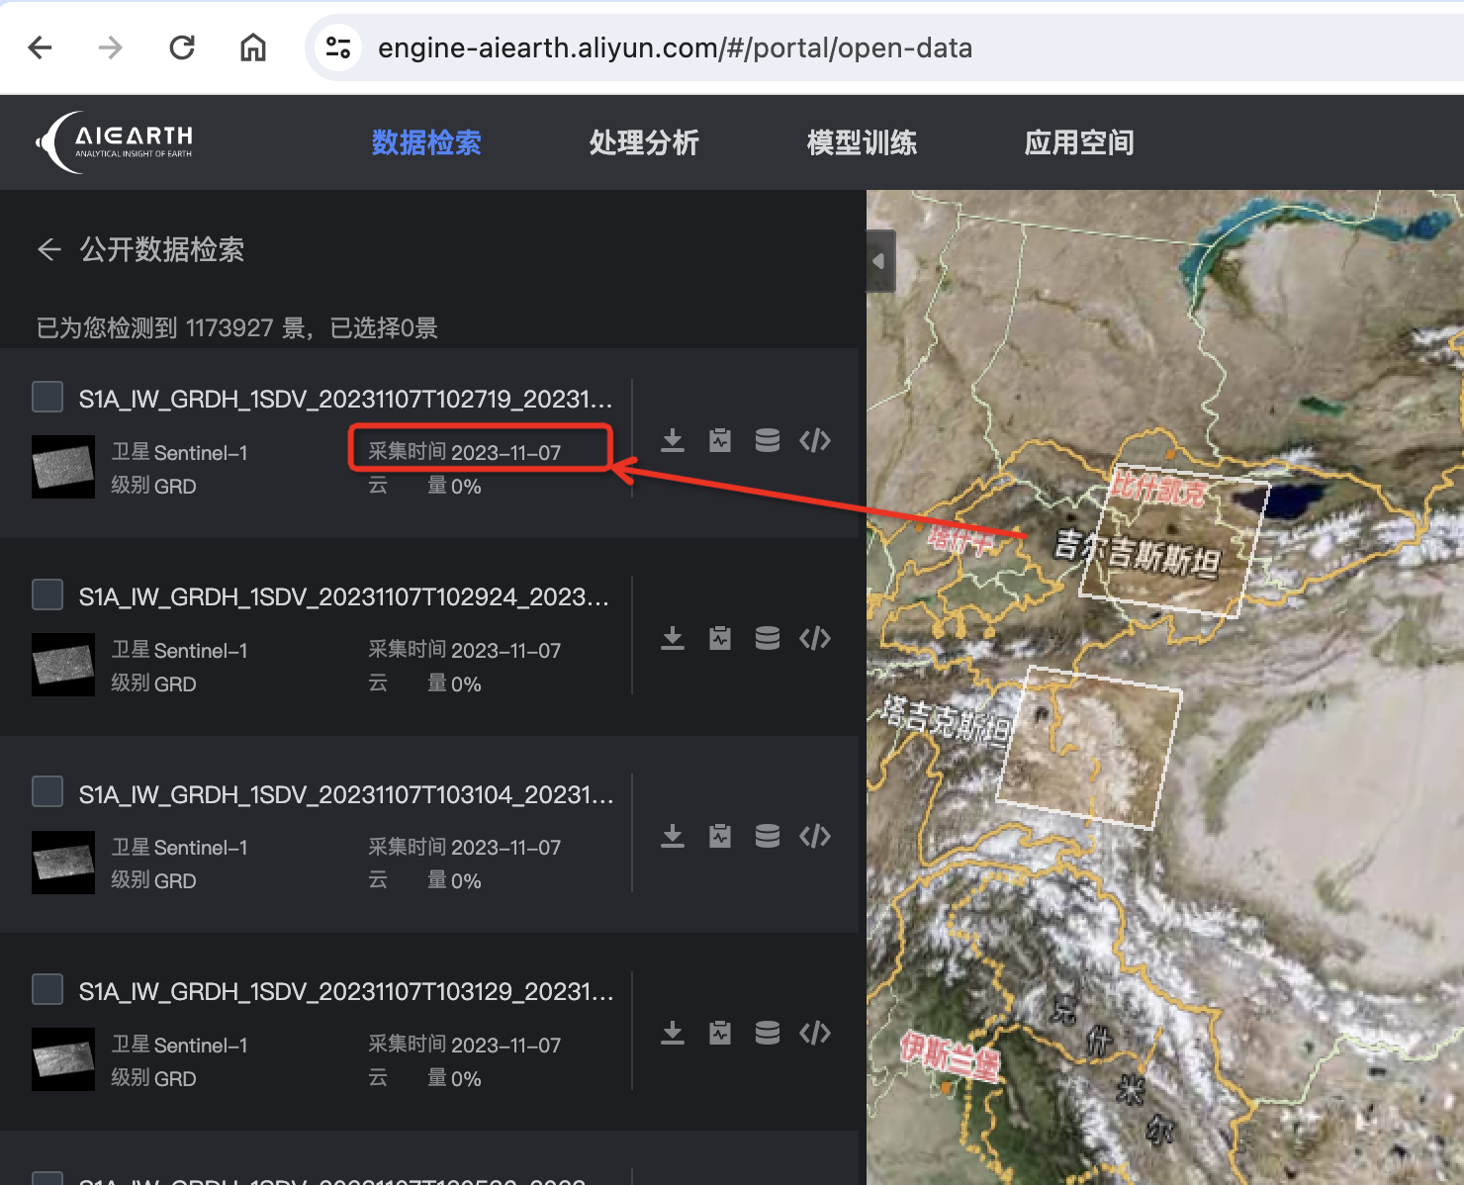Open thumbnail of scene 20231107T103104
Viewport: 1464px width, 1185px height.
63,863
